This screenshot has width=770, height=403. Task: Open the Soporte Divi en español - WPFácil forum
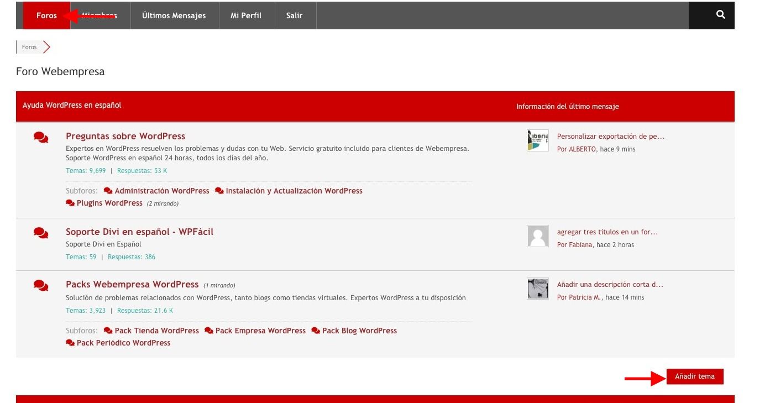coord(139,232)
